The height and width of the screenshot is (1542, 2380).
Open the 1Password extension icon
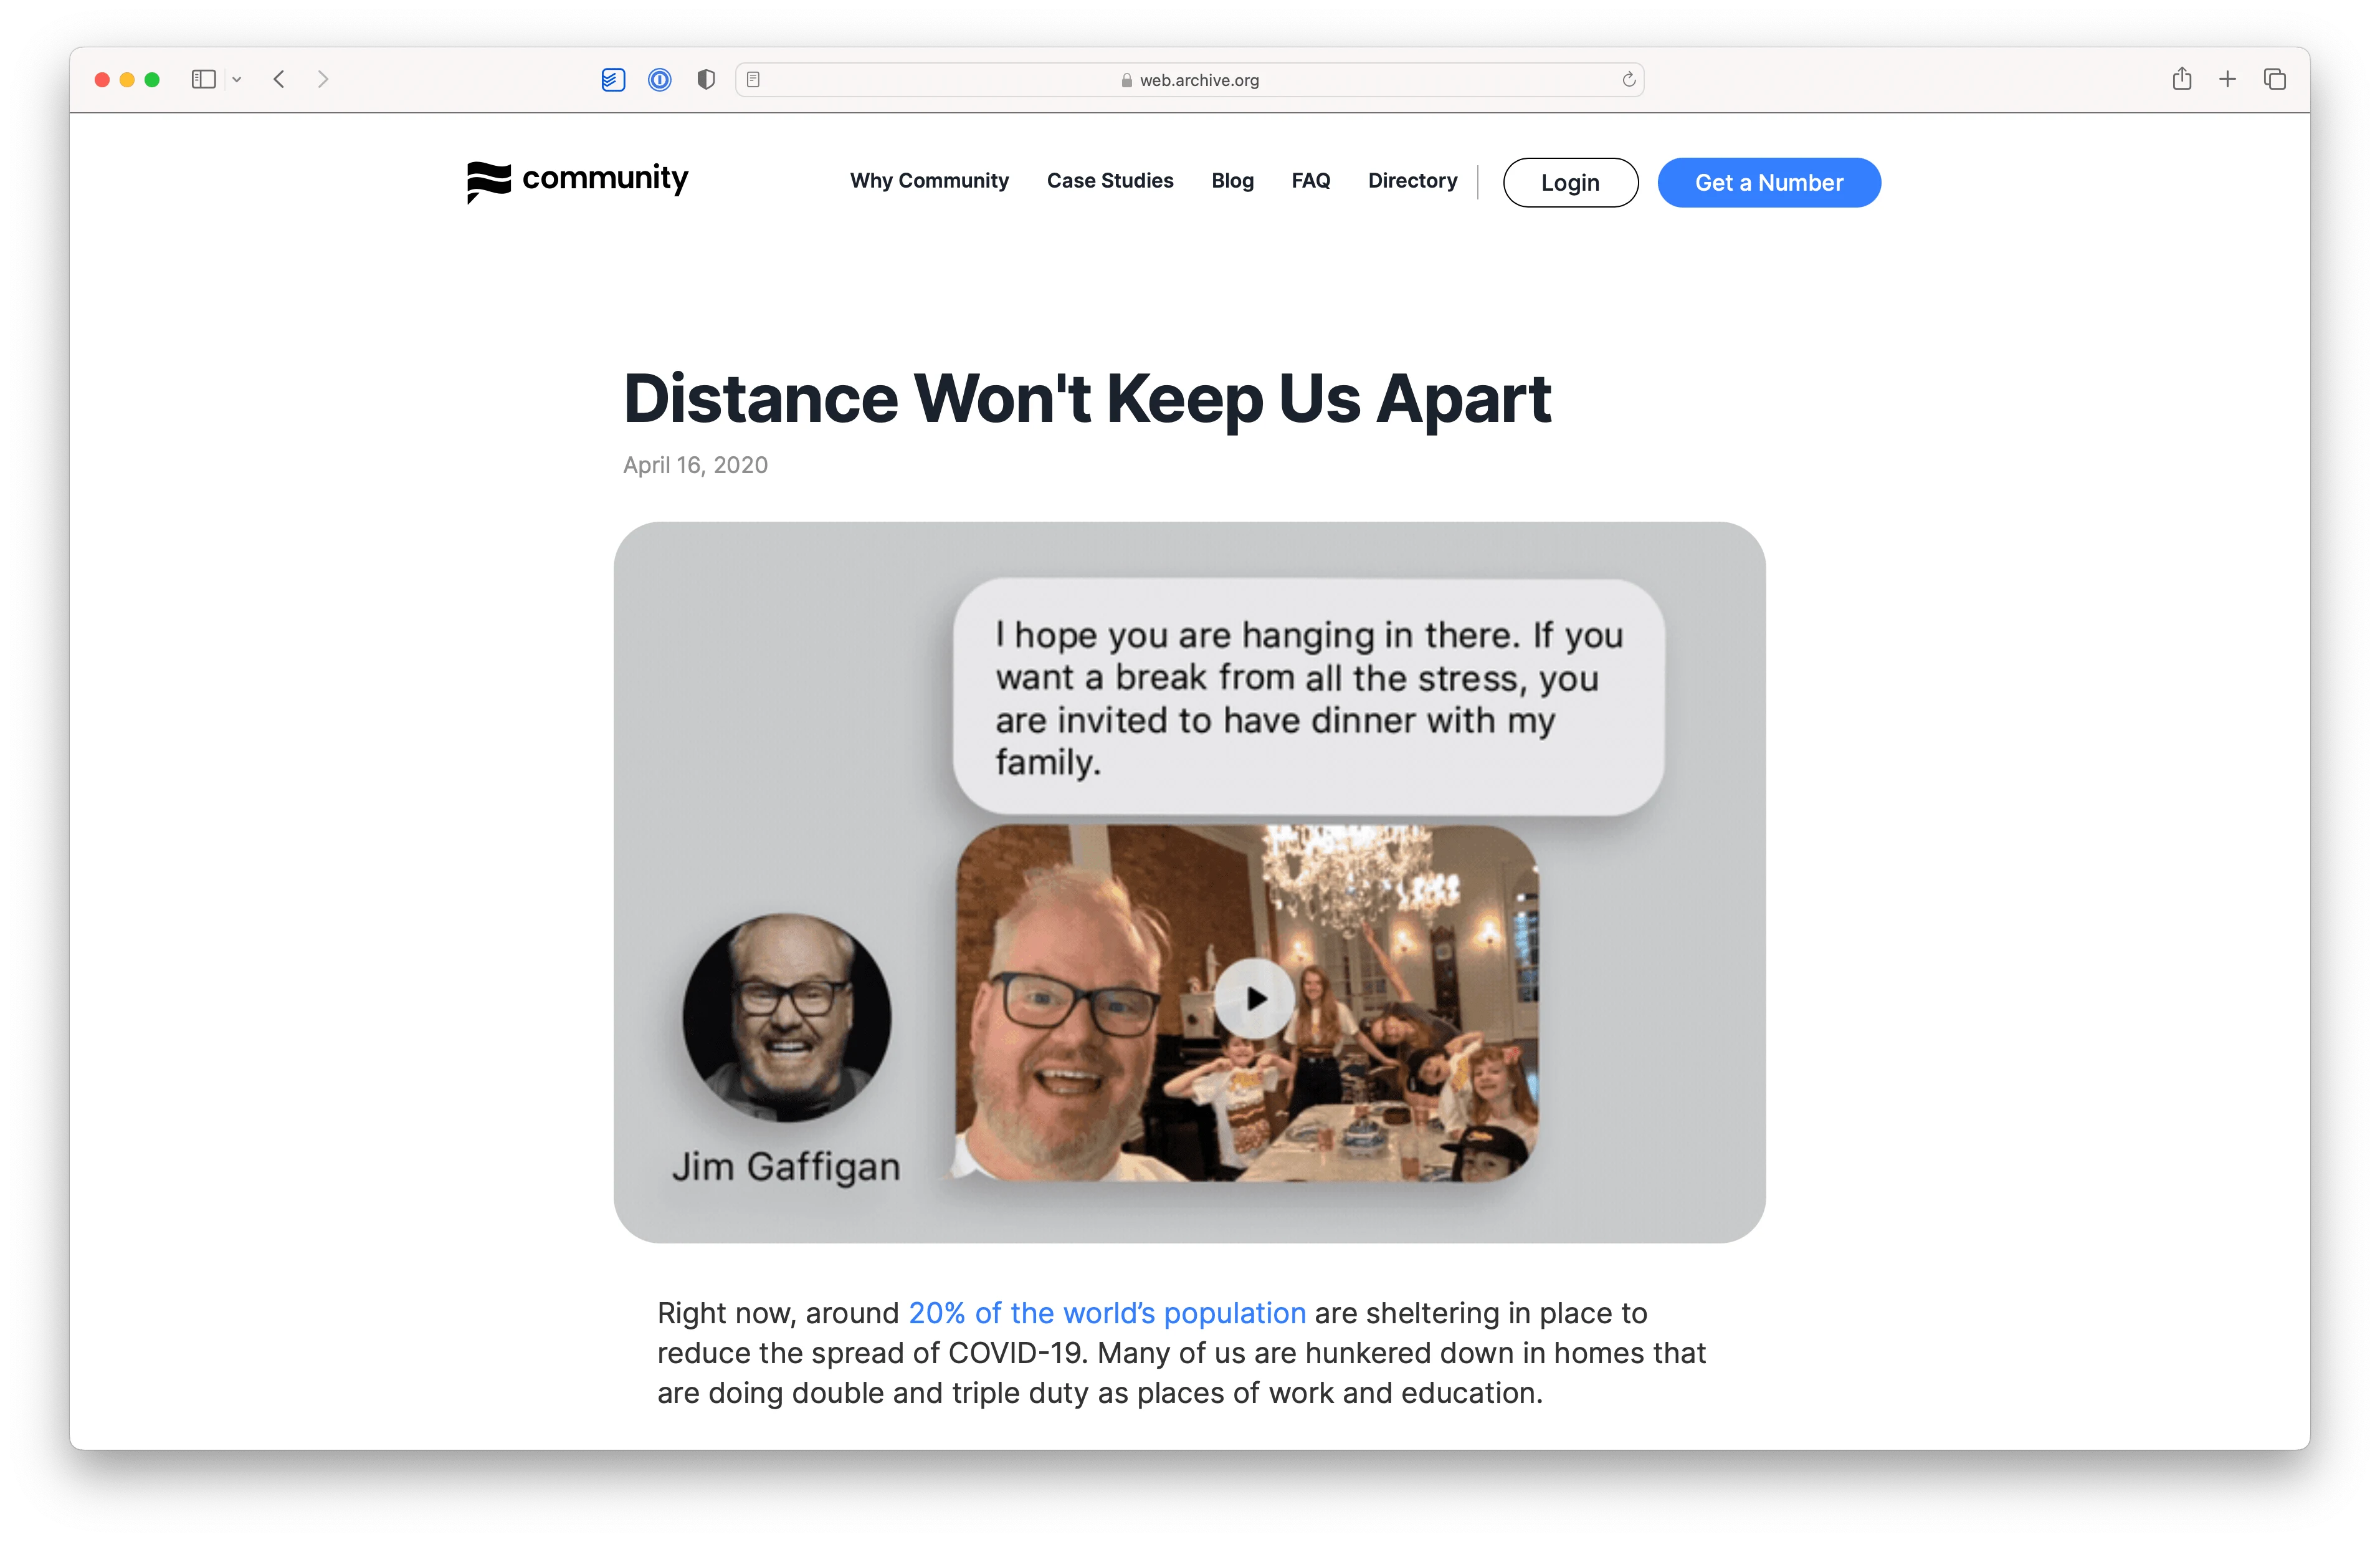point(659,79)
